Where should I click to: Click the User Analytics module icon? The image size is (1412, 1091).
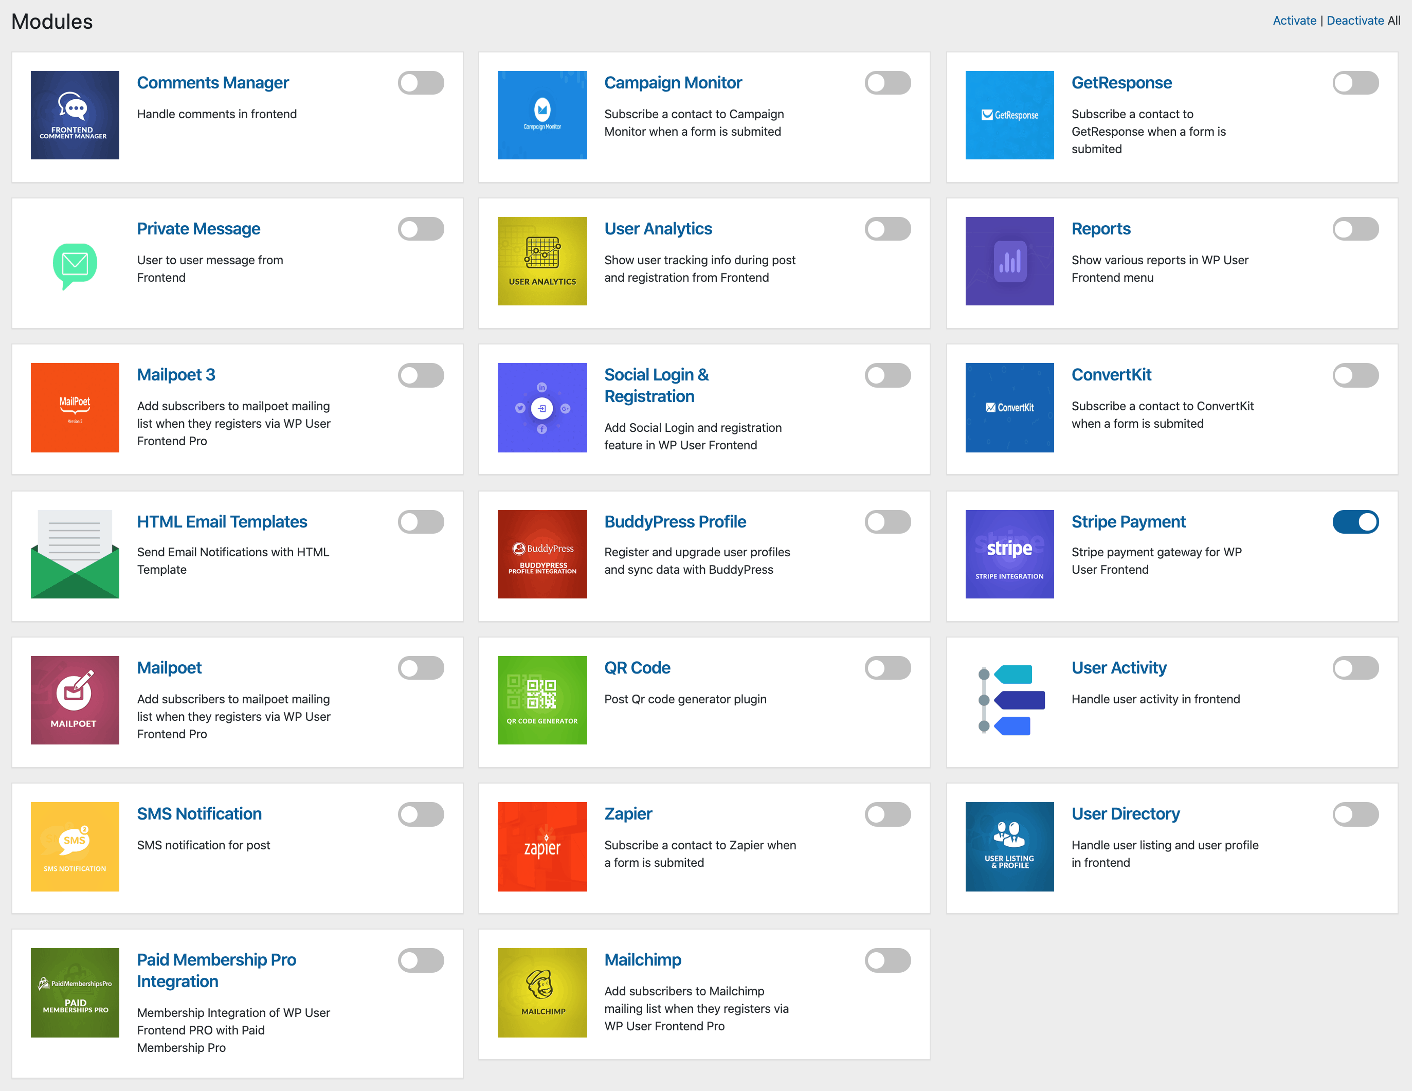tap(542, 261)
